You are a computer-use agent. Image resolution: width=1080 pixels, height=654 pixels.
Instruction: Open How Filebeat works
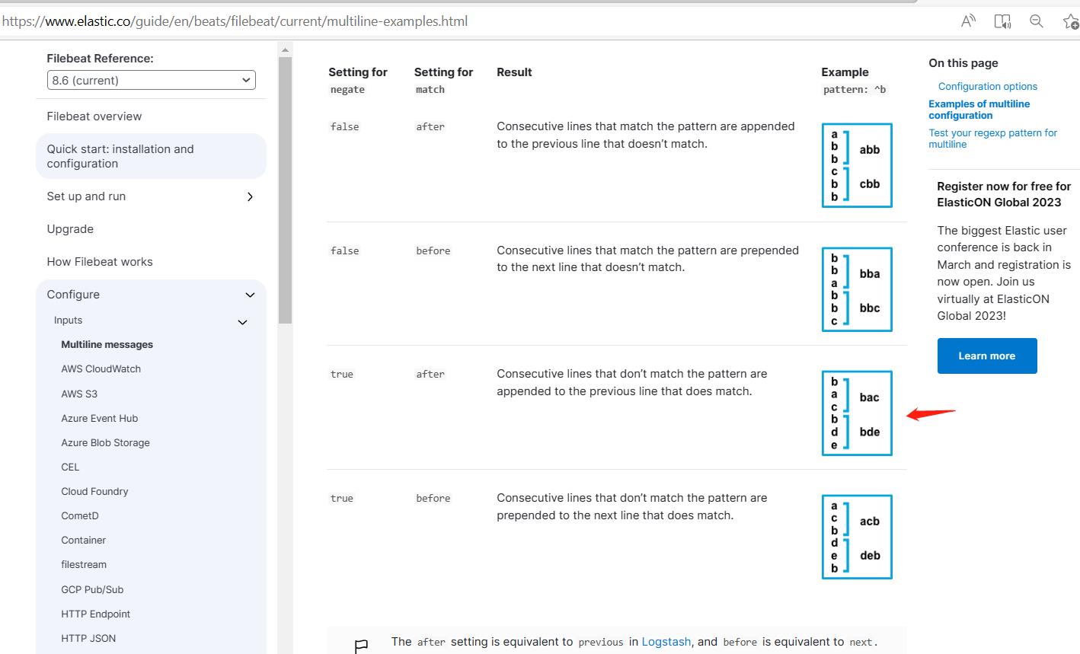[100, 262]
